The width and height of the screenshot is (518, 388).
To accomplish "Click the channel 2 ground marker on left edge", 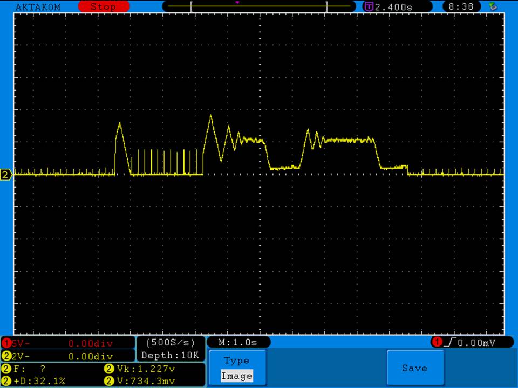I will coord(6,175).
